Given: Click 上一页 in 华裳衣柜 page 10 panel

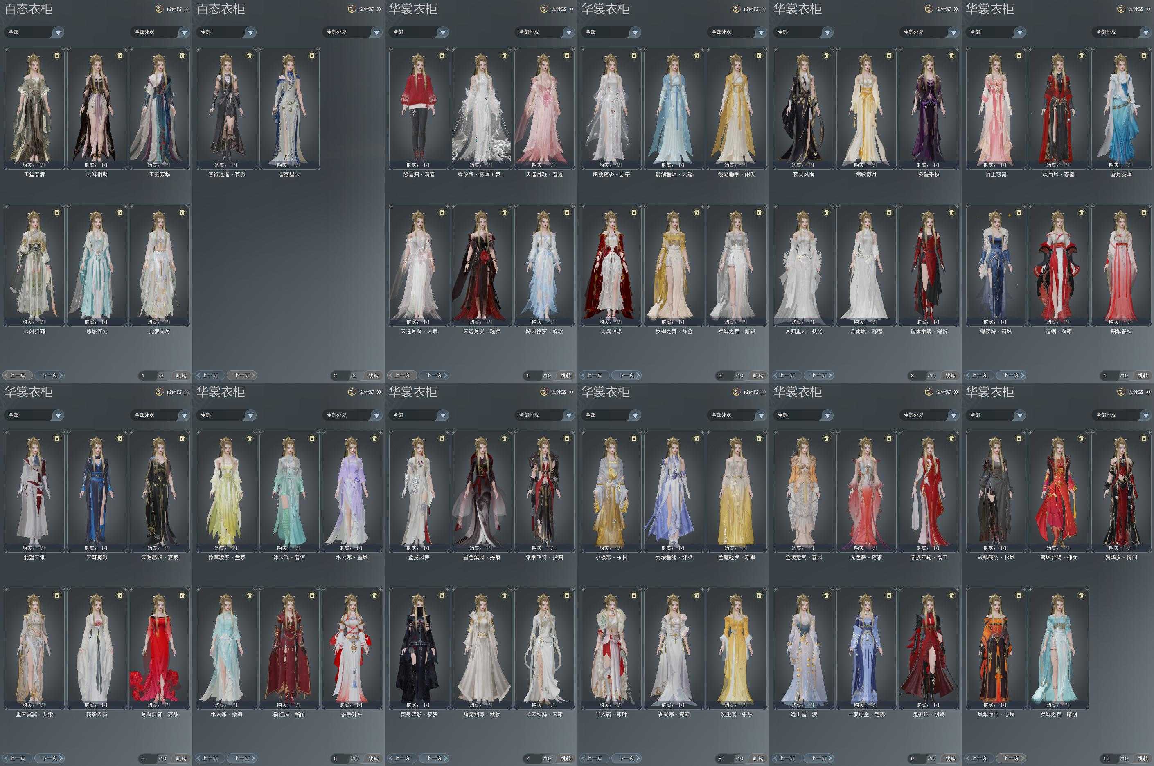Looking at the screenshot, I should click(x=979, y=758).
